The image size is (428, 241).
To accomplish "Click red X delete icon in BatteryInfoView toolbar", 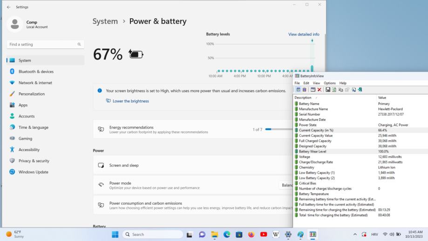I will click(319, 90).
